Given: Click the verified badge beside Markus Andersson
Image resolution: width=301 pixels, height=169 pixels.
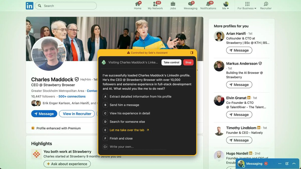Looking at the screenshot, I should point(260,63).
